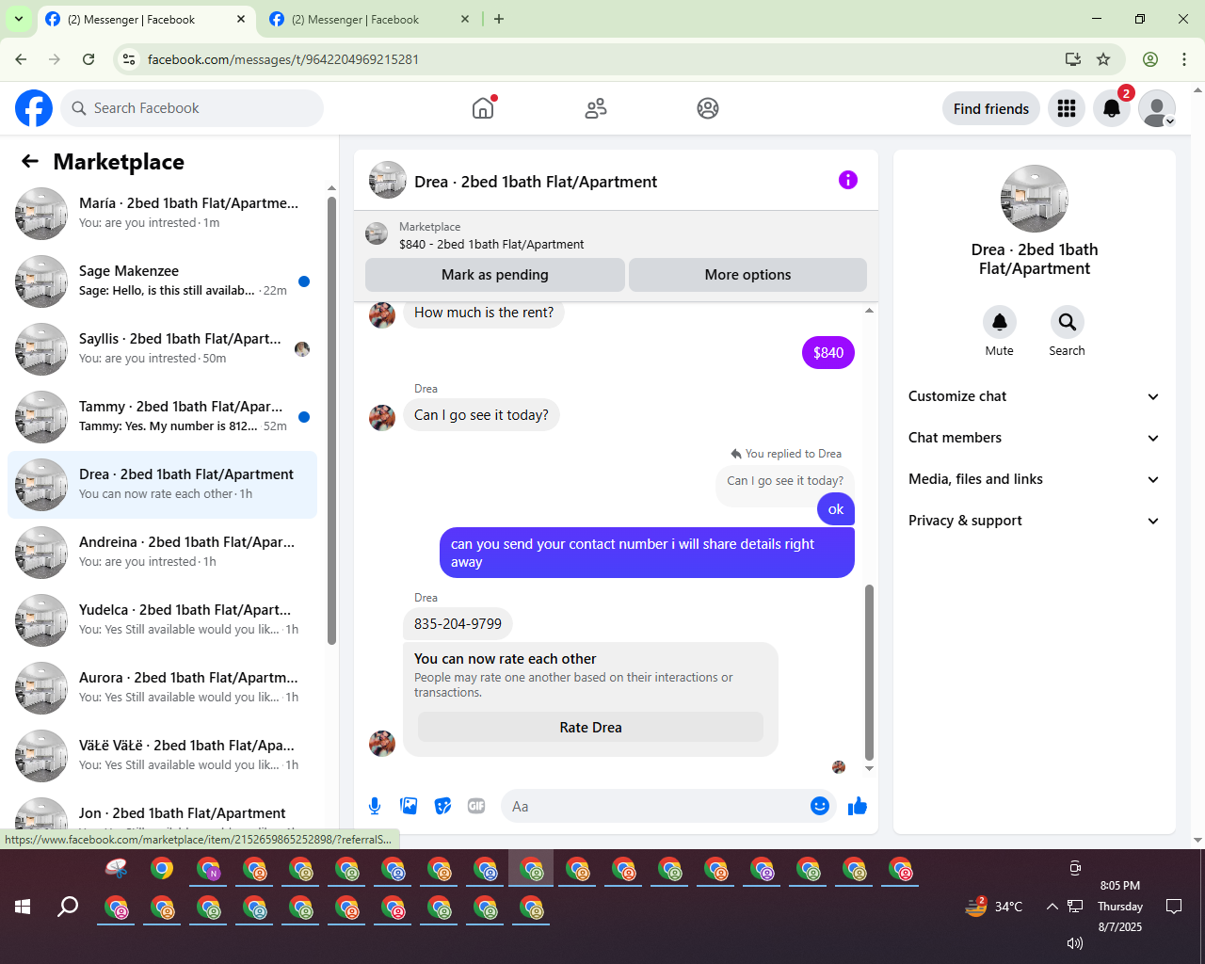Choose a sticker from the sticker icon

442,806
